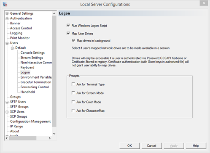Select the Handheld item

click(x=27, y=92)
